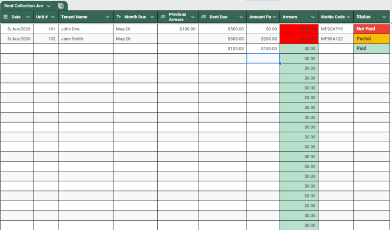The height and width of the screenshot is (230, 392).
Task: Select the red Arrears cell for John Doe
Action: [299, 29]
